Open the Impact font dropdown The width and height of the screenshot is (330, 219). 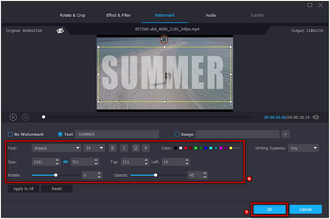tap(57, 148)
